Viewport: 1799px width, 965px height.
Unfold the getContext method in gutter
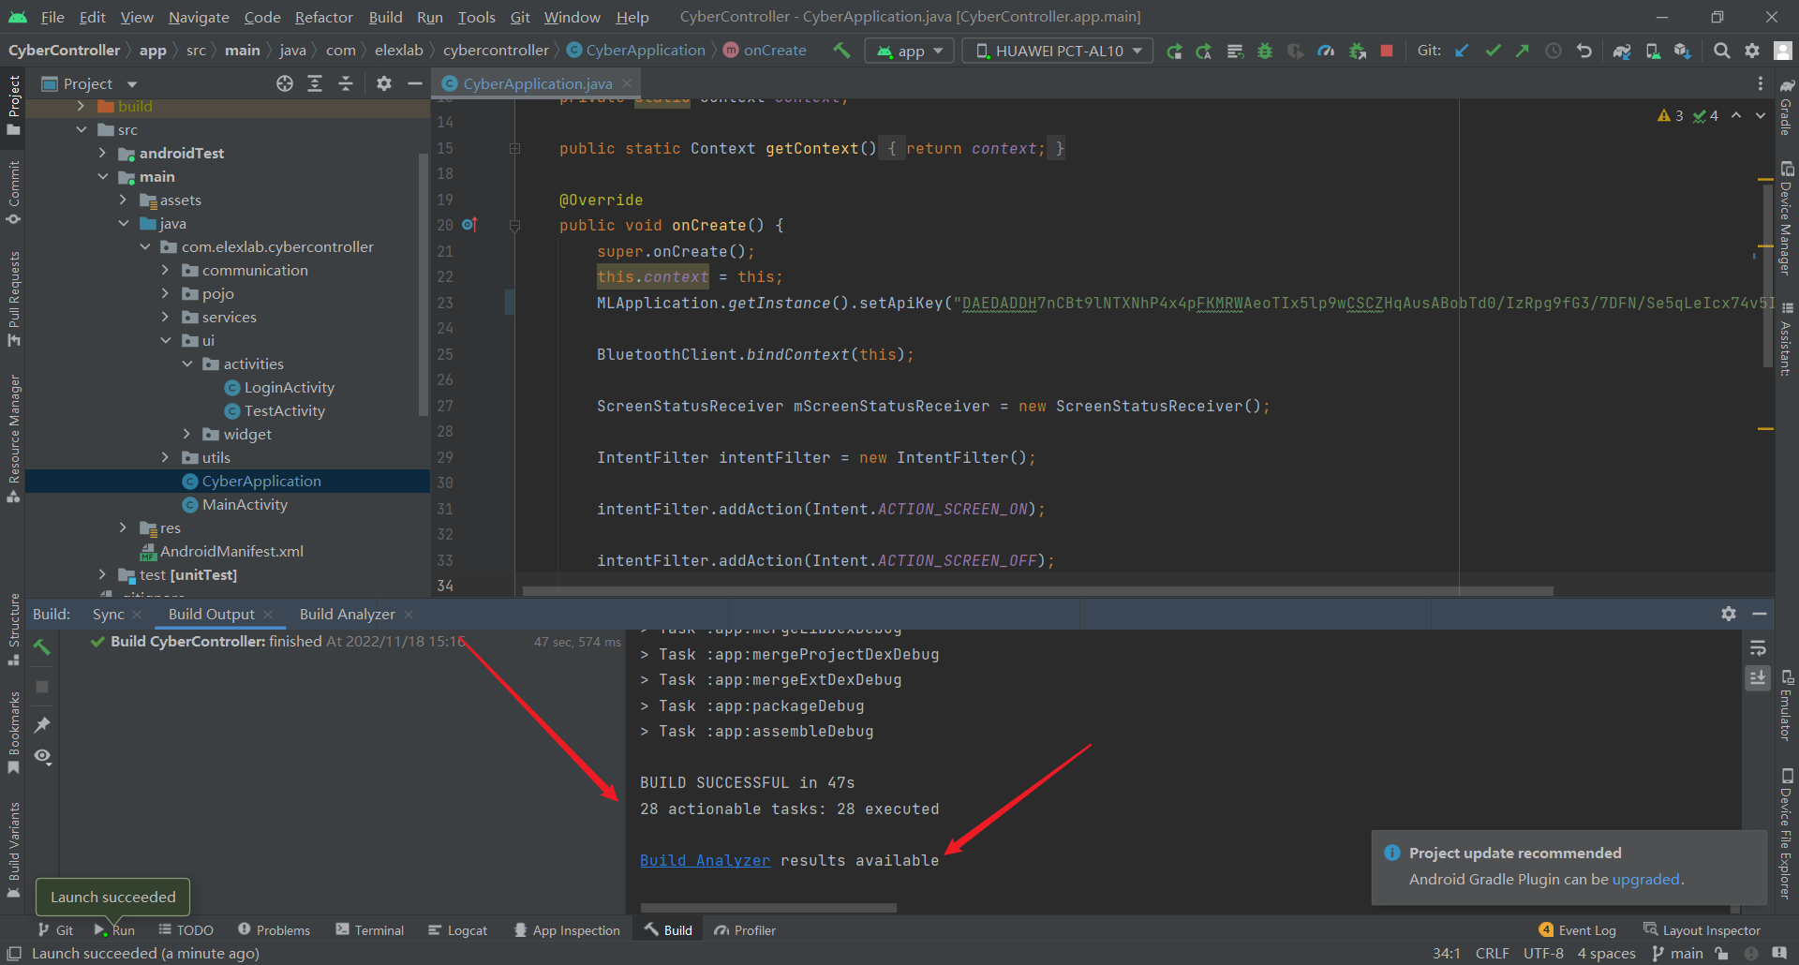click(x=514, y=148)
